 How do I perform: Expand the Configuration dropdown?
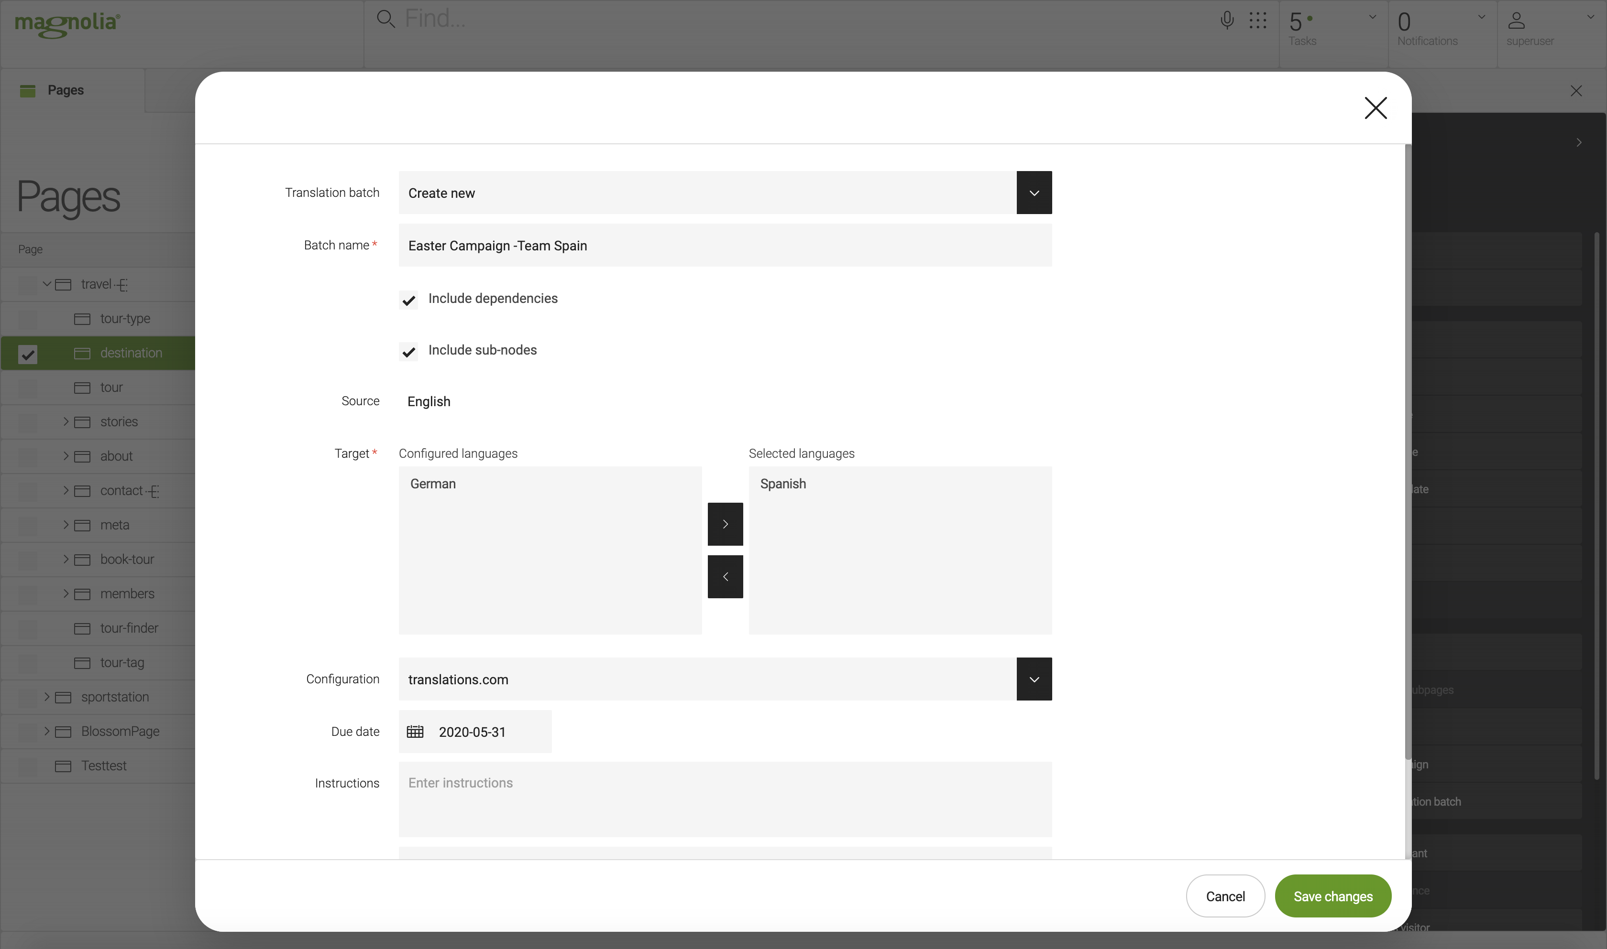(x=1034, y=679)
